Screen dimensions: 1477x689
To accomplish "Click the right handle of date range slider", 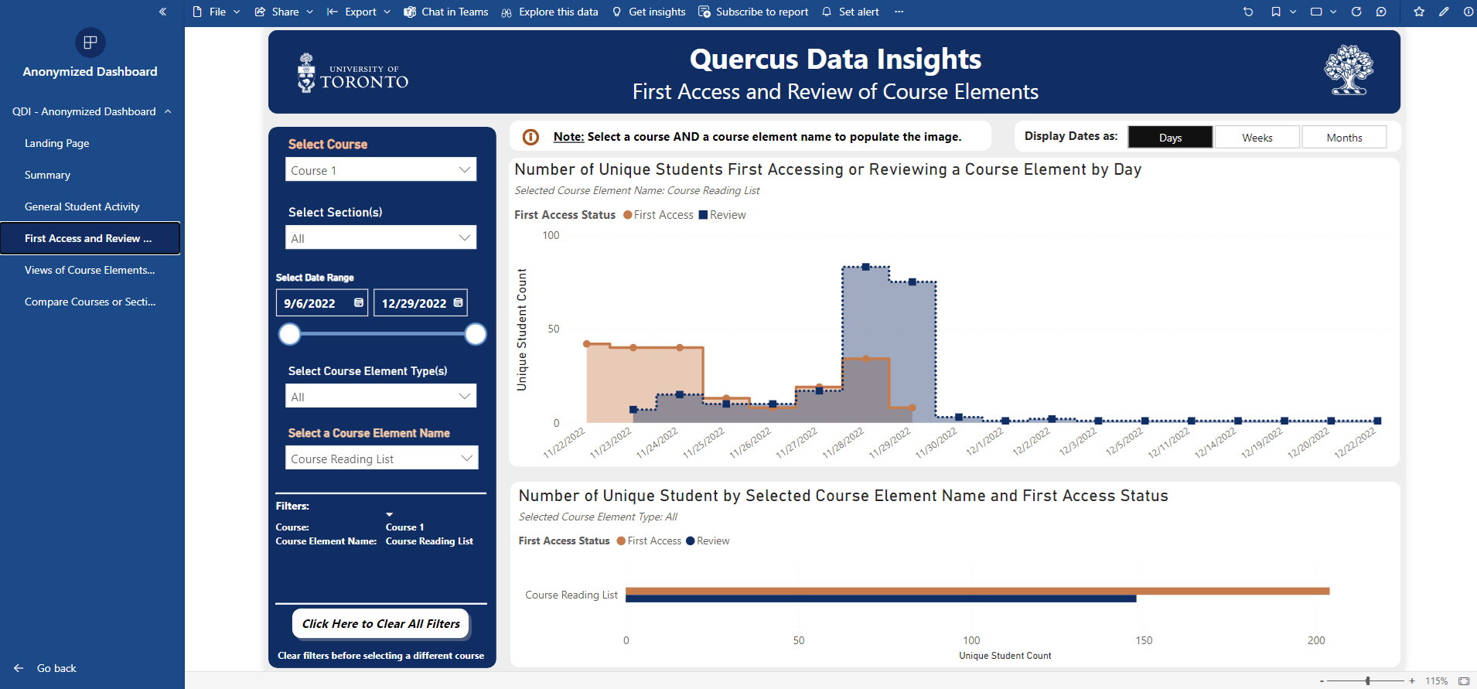I will coord(476,334).
